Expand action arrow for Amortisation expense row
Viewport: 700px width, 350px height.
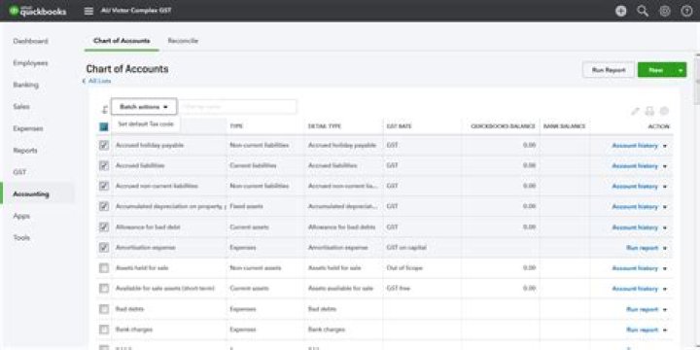pyautogui.click(x=665, y=248)
